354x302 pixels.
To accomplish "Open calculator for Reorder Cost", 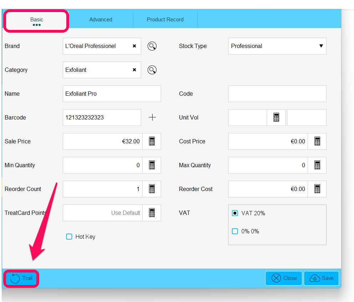I will (x=317, y=189).
